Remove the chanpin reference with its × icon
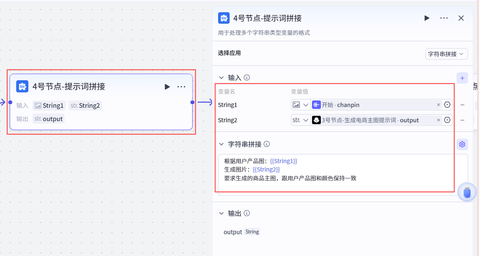Screen dimensions: 483x256 [438, 105]
